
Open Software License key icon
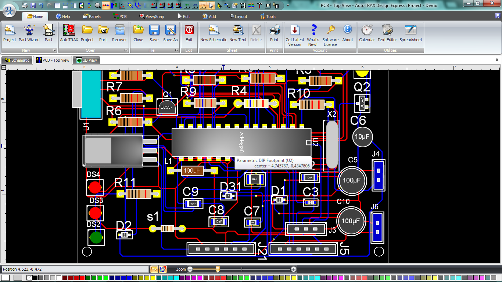click(330, 36)
